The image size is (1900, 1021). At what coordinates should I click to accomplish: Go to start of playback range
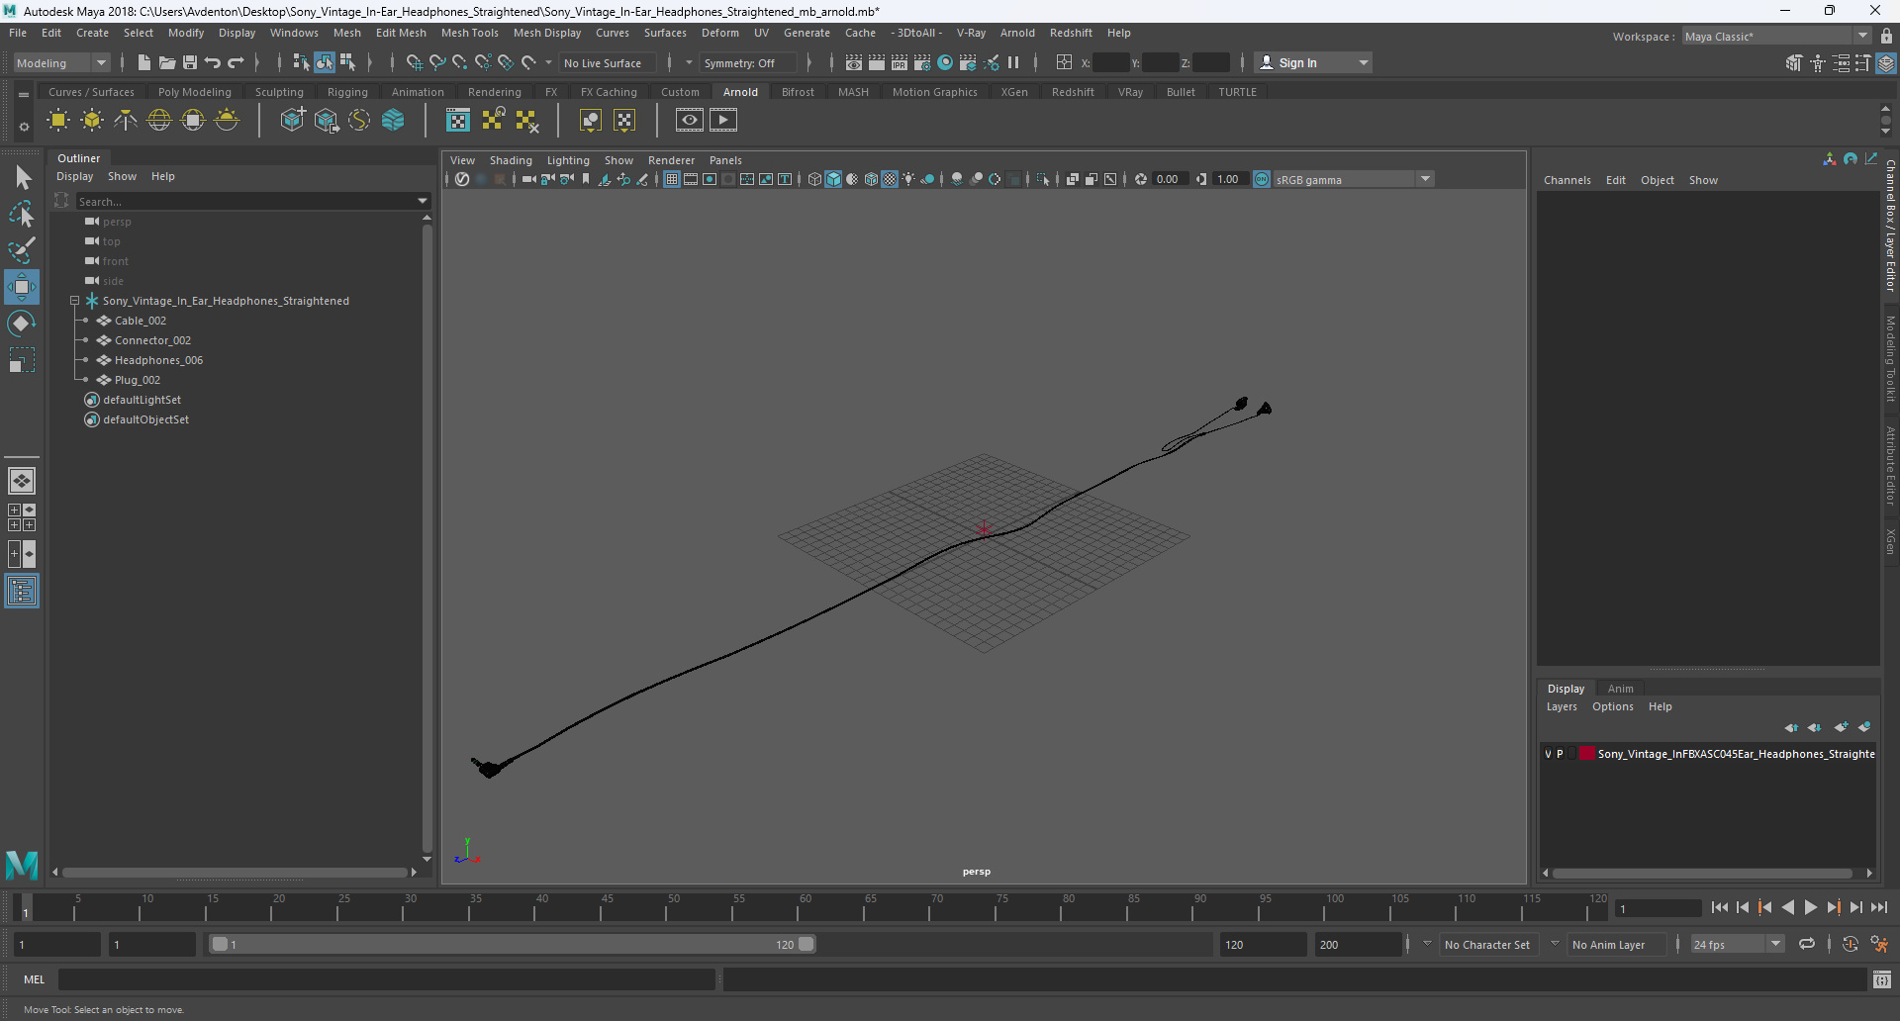(1720, 907)
